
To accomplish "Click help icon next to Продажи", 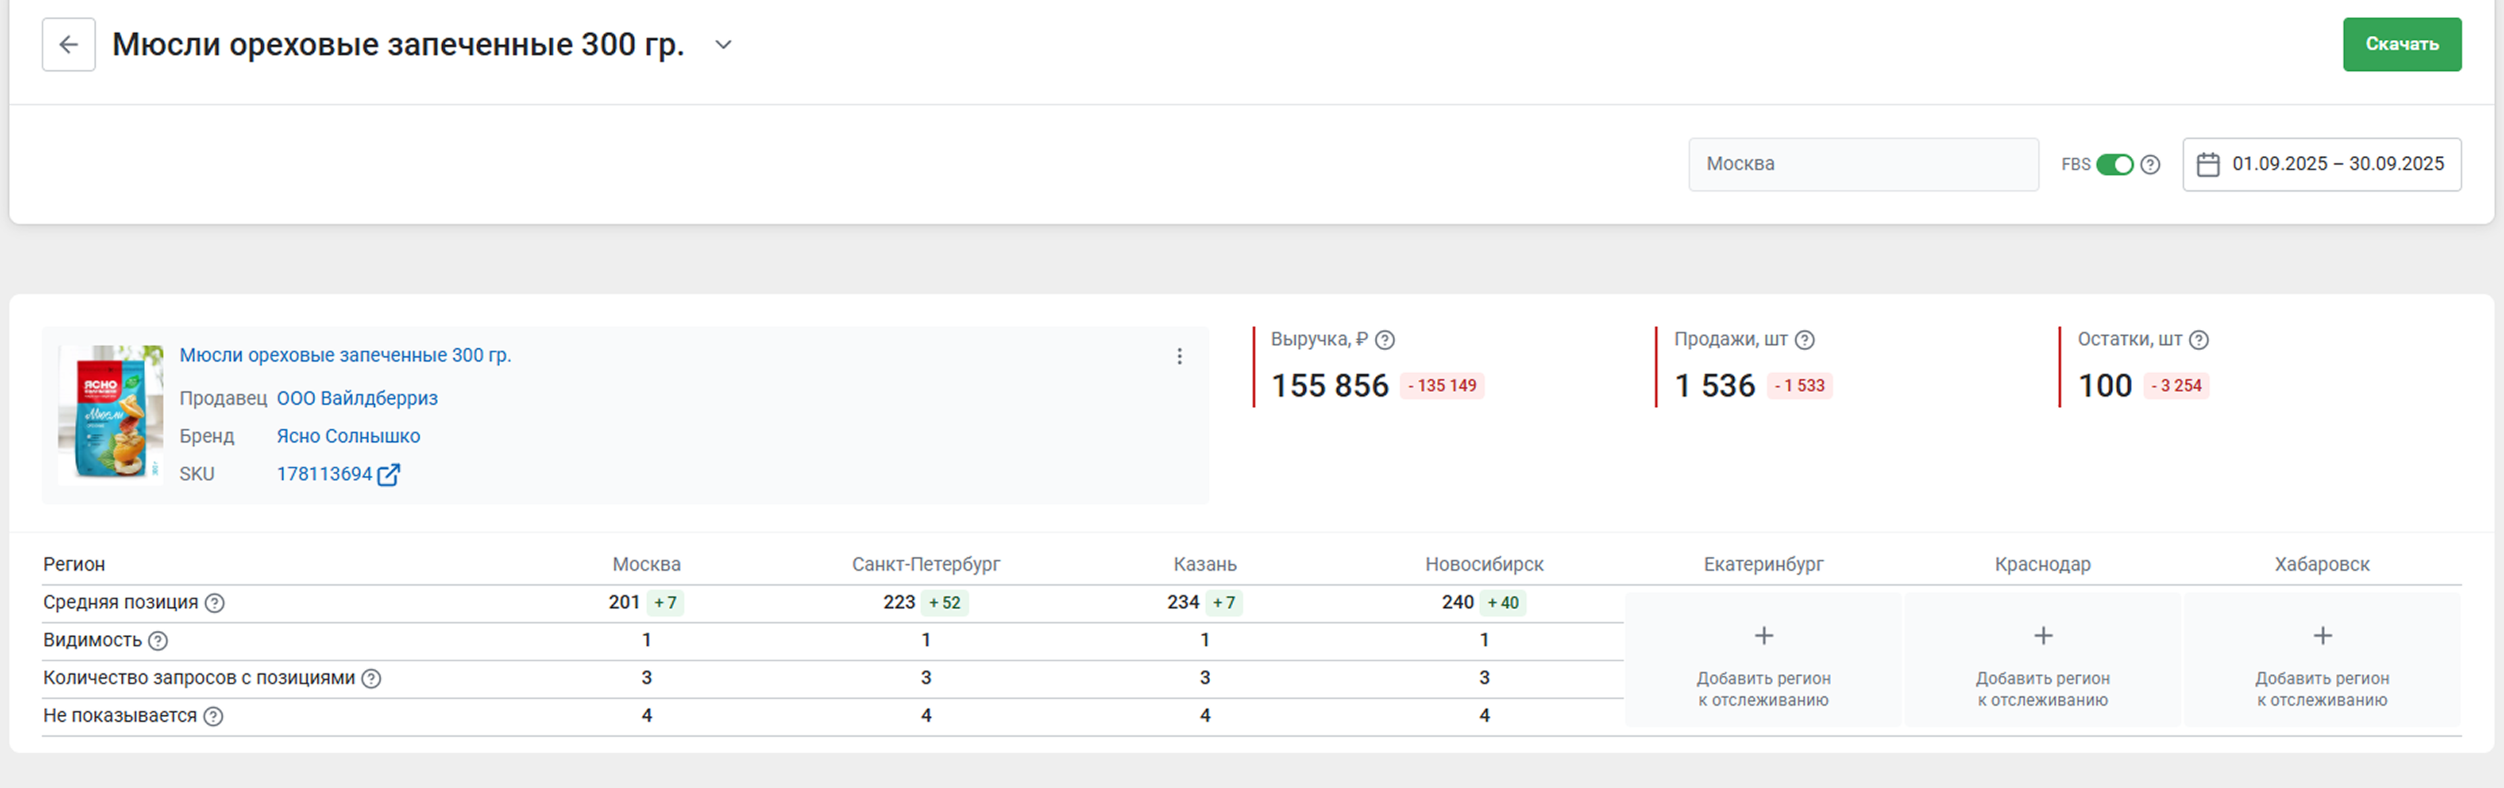I will [x=1804, y=340].
